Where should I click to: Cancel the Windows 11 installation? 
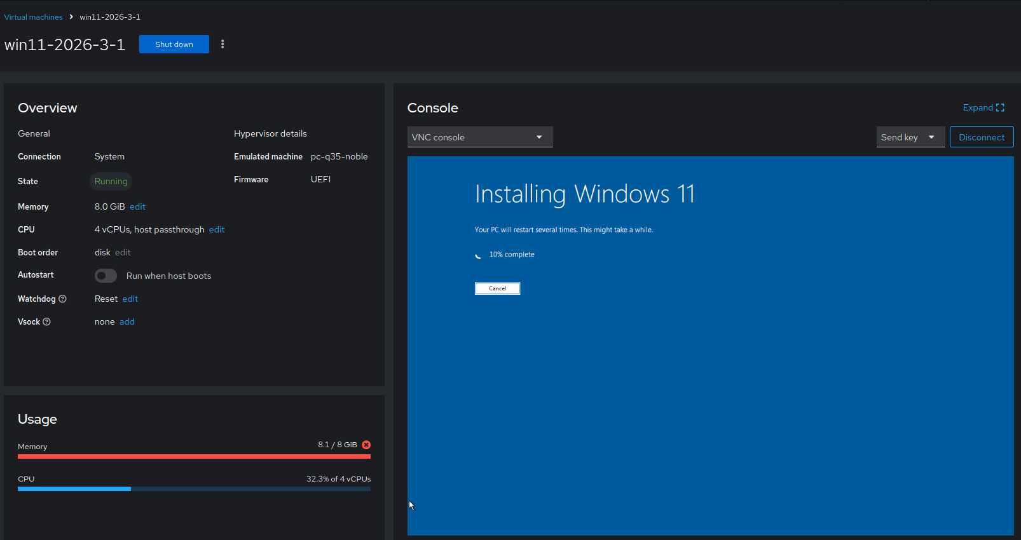(x=497, y=288)
